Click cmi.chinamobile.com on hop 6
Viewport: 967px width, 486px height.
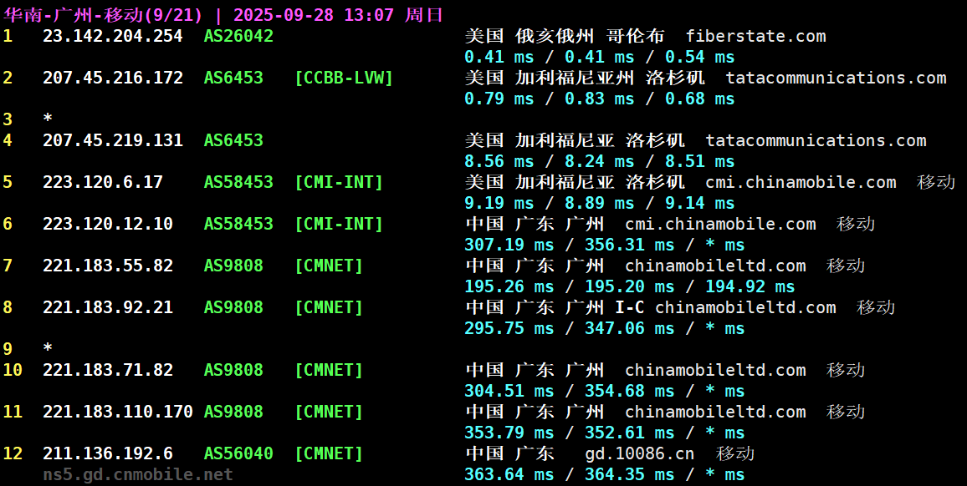tap(720, 223)
